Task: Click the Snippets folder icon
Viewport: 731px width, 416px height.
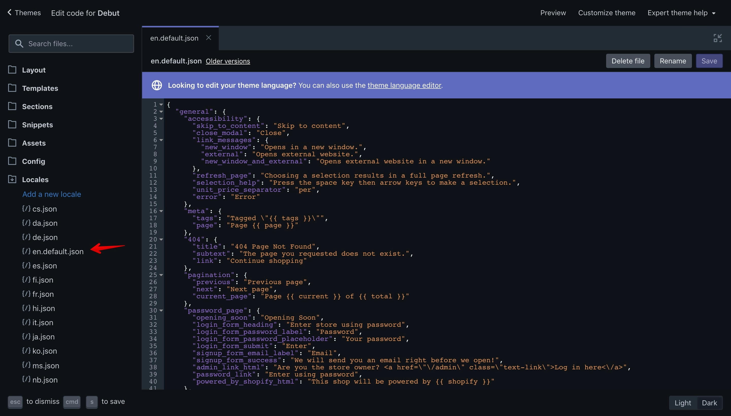Action: [12, 125]
